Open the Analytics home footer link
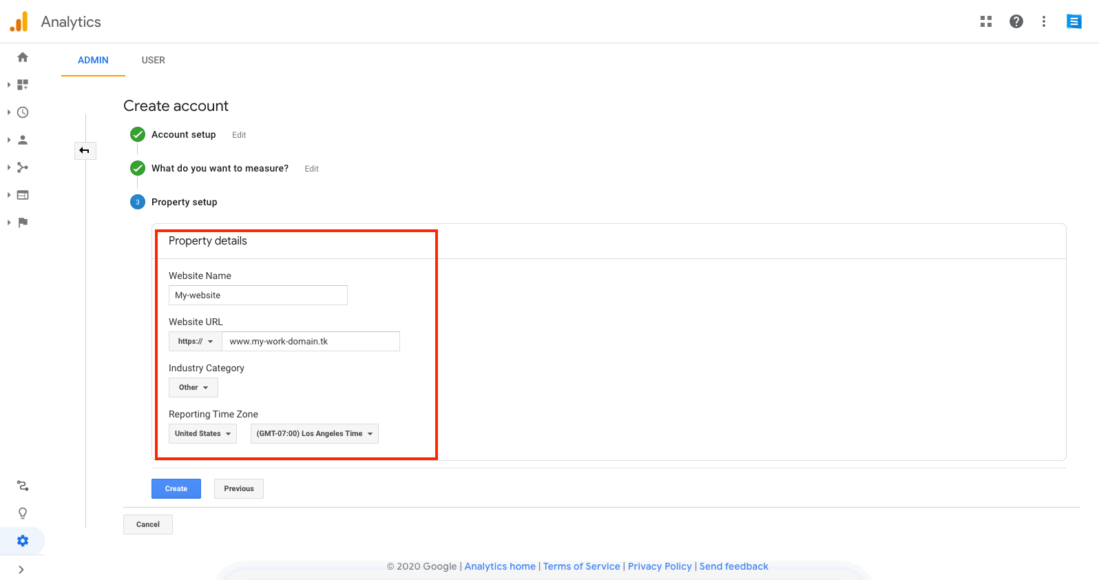 point(500,566)
